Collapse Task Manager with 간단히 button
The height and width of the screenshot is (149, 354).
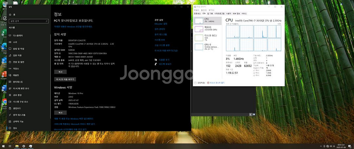point(200,83)
